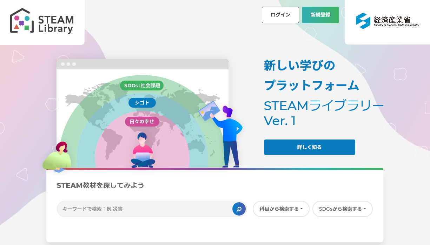The width and height of the screenshot is (430, 245).
Task: Click the 経済産業省 ministry name text
Action: pos(392,19)
